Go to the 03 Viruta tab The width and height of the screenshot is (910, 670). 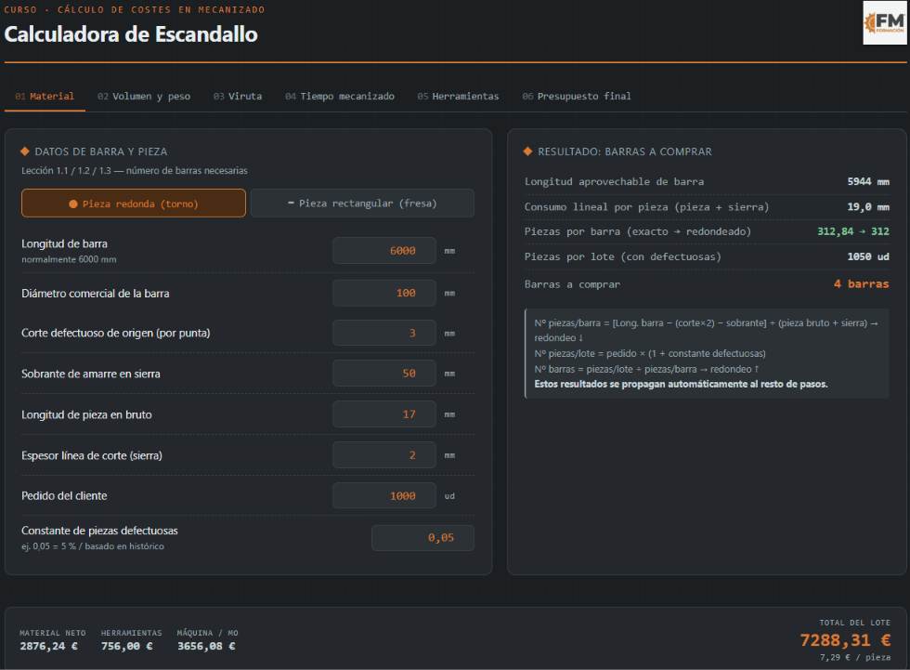238,97
